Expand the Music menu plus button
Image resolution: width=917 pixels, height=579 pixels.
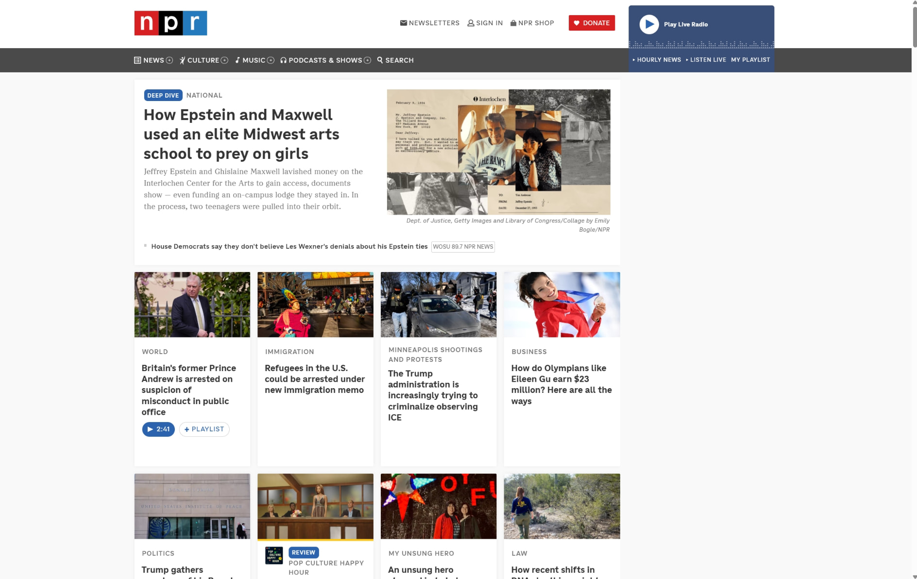271,60
